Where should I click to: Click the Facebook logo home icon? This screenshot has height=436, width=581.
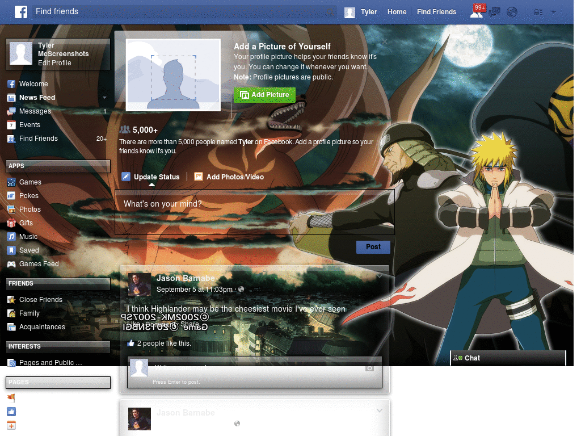pyautogui.click(x=20, y=11)
